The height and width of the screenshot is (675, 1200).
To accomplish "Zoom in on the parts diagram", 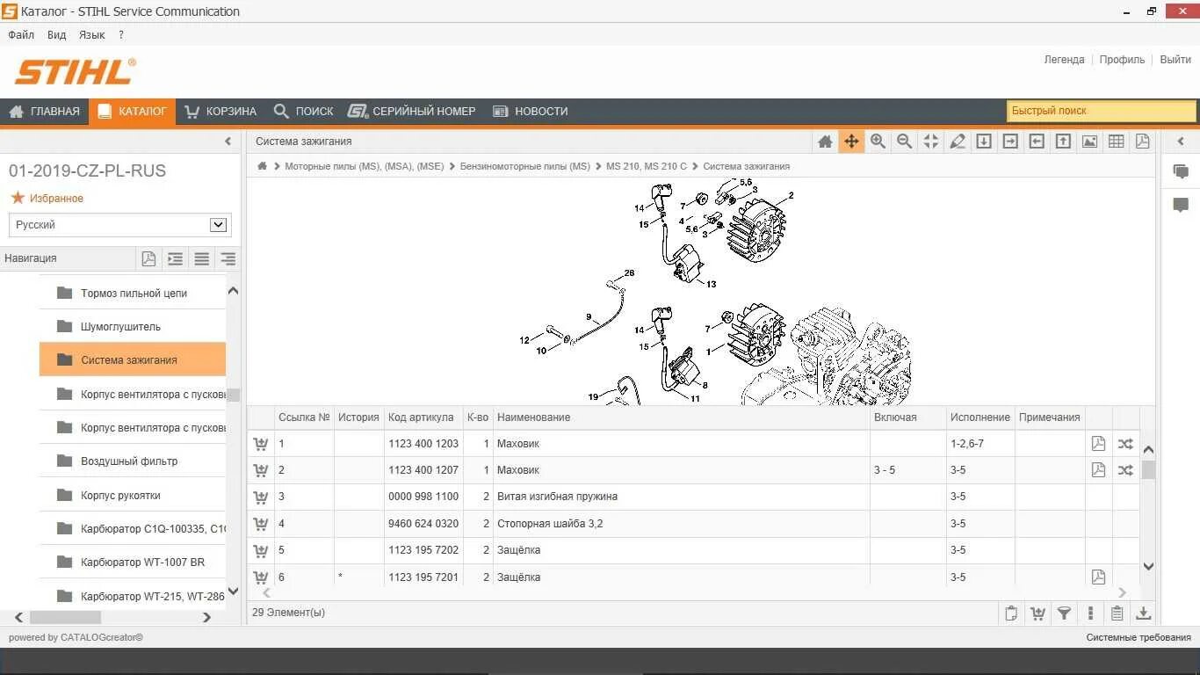I will [x=878, y=142].
